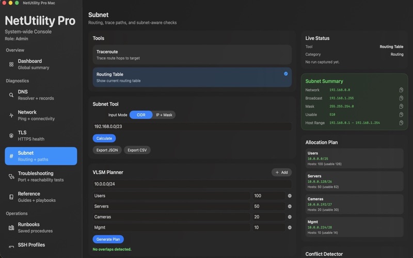Click the Mgmt allocation 10.0.0.224/28 card
Screen dimensions: 413x258
click(354, 227)
